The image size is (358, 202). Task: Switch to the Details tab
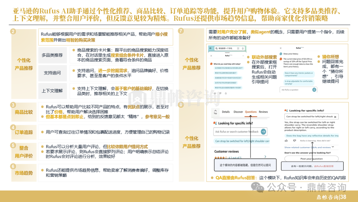(226, 112)
